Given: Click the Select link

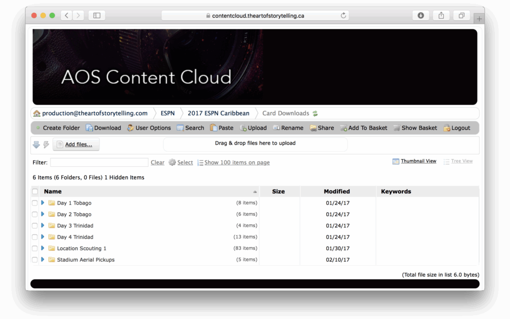Looking at the screenshot, I should click(x=185, y=163).
